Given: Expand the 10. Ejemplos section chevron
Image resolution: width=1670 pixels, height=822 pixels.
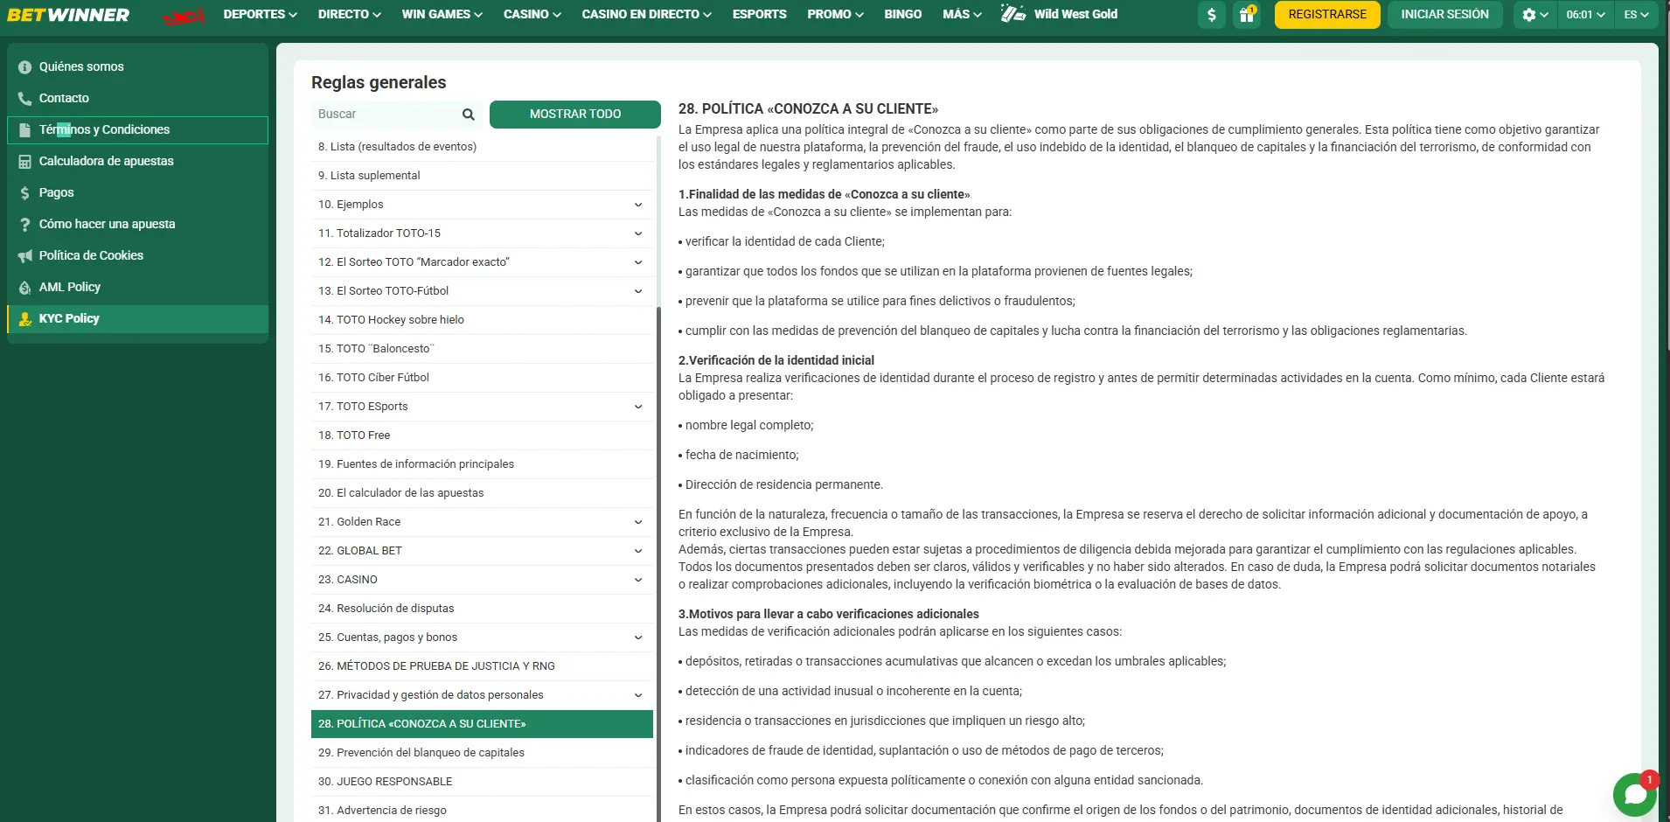Looking at the screenshot, I should pos(638,205).
